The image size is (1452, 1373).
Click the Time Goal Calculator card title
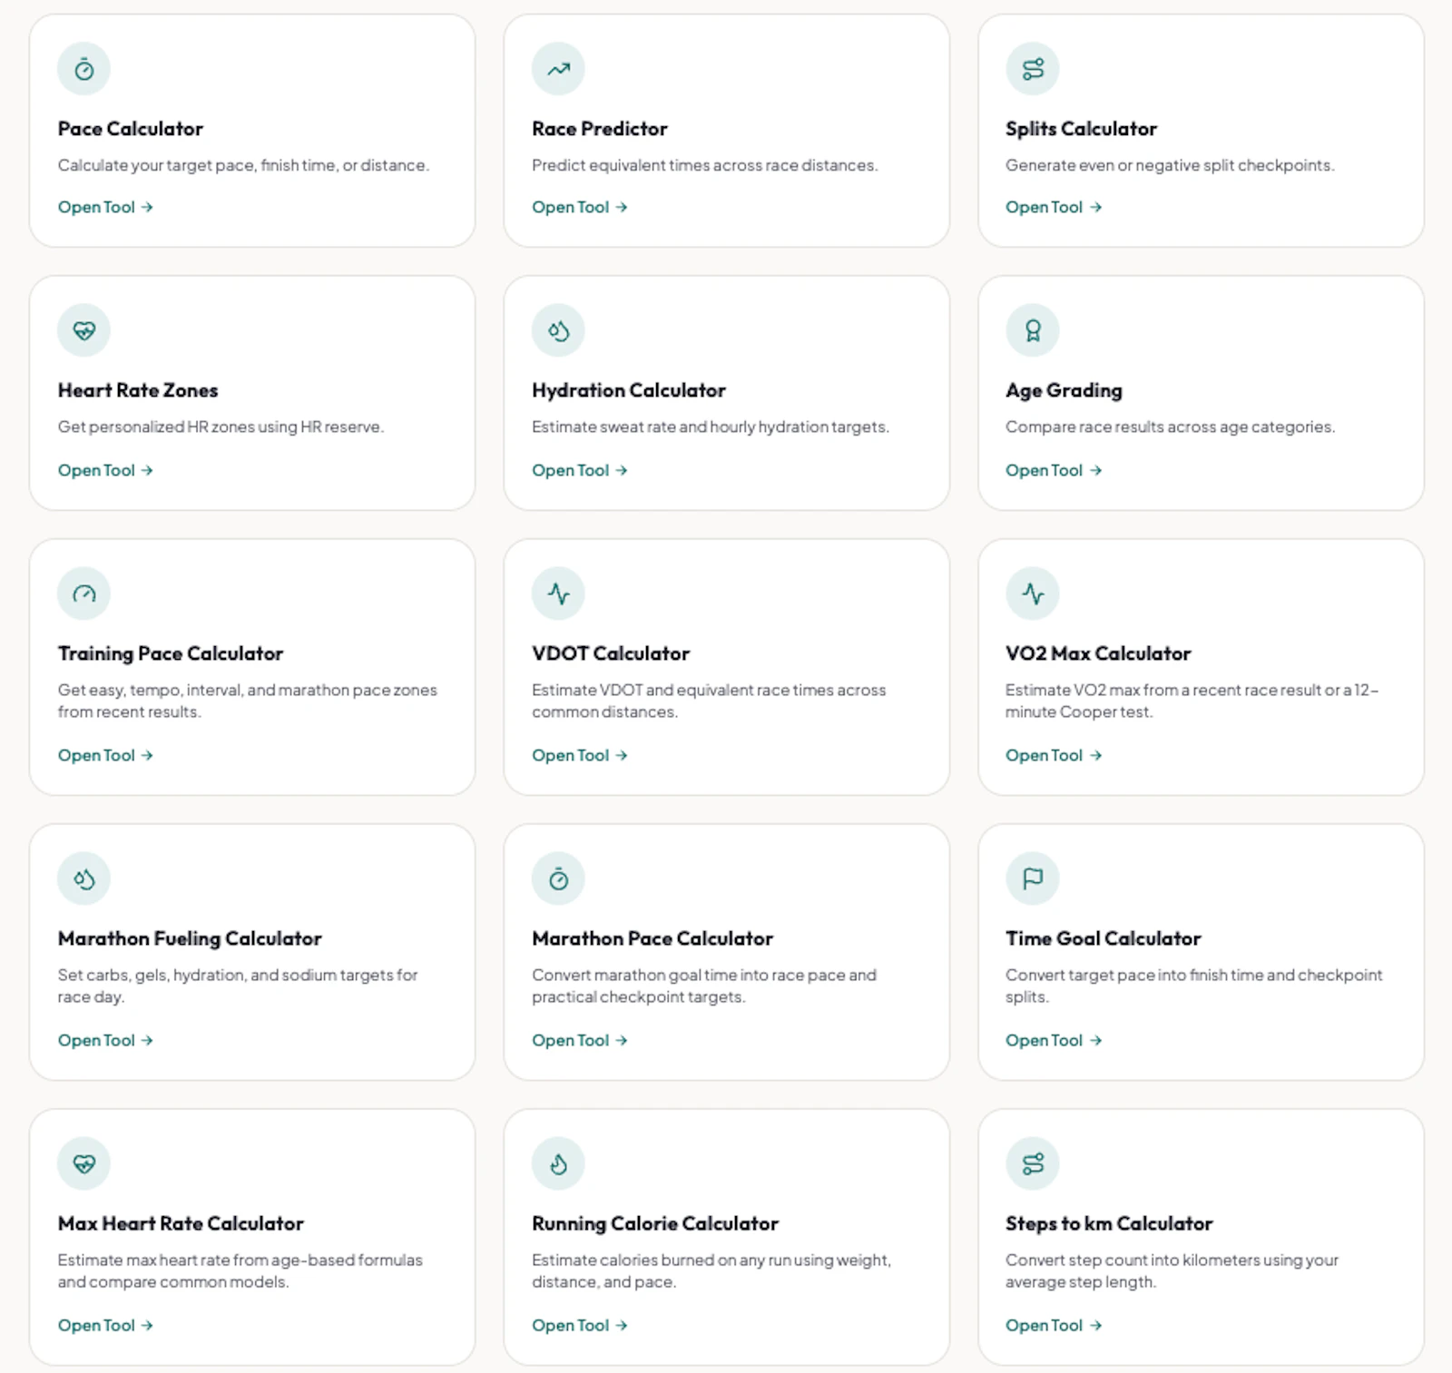coord(1103,938)
